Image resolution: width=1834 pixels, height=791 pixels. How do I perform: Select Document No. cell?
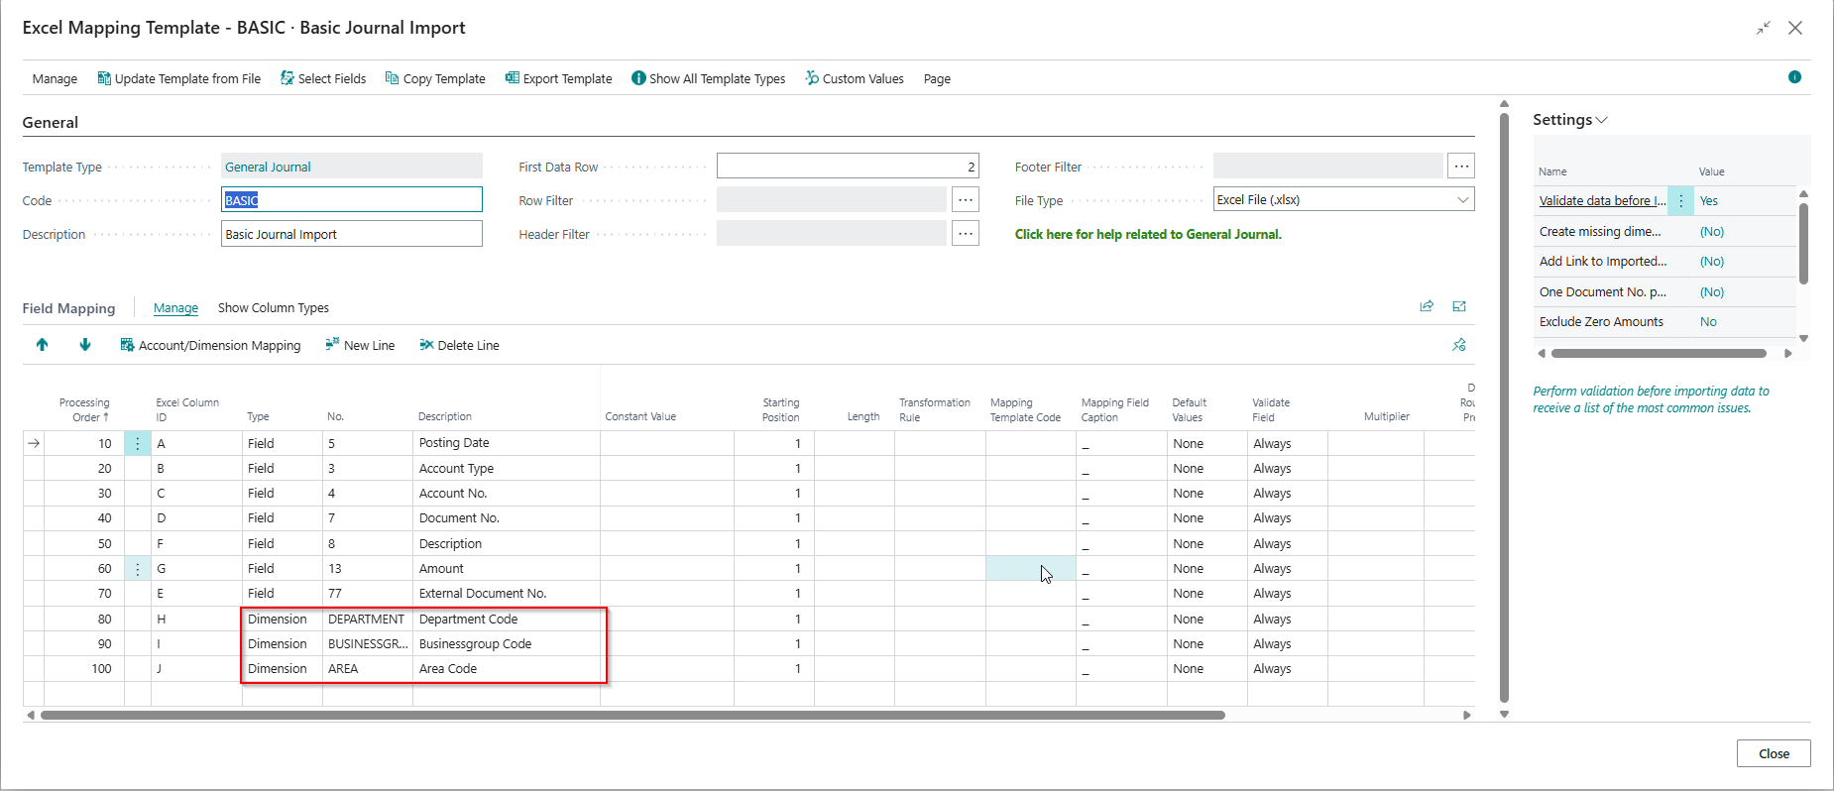(x=507, y=517)
